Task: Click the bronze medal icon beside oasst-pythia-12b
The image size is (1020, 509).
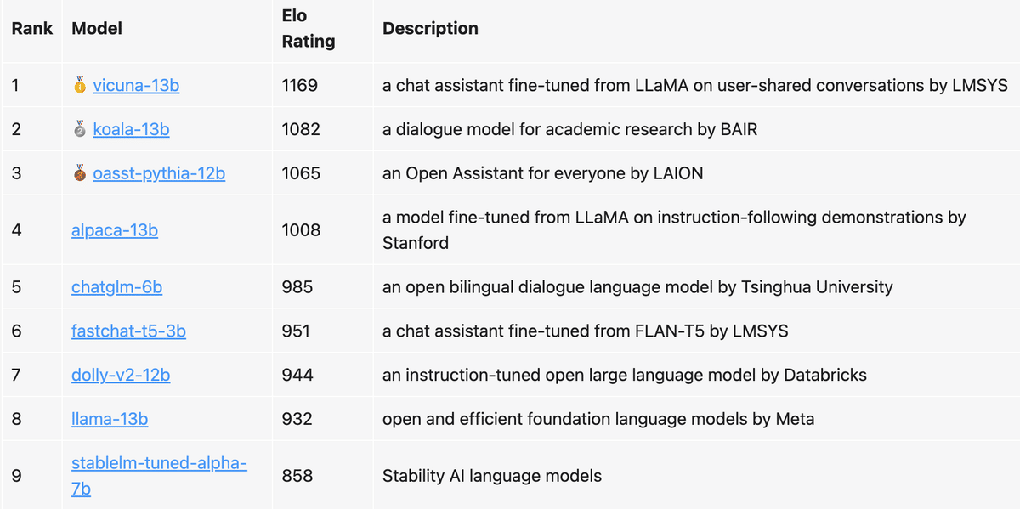Action: [x=78, y=173]
